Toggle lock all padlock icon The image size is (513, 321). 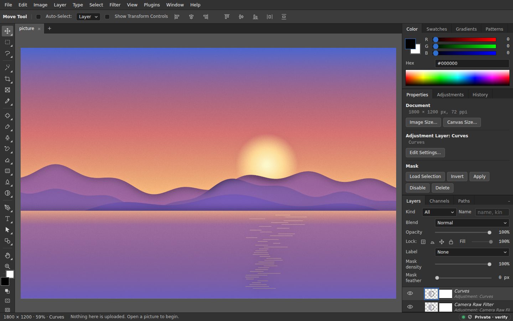[x=451, y=242]
